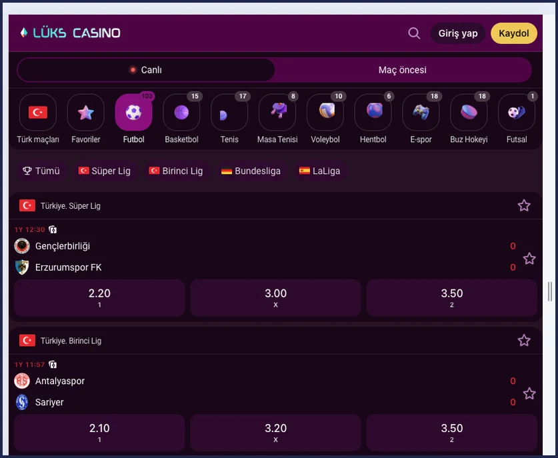Open the search magnifier icon

(414, 33)
